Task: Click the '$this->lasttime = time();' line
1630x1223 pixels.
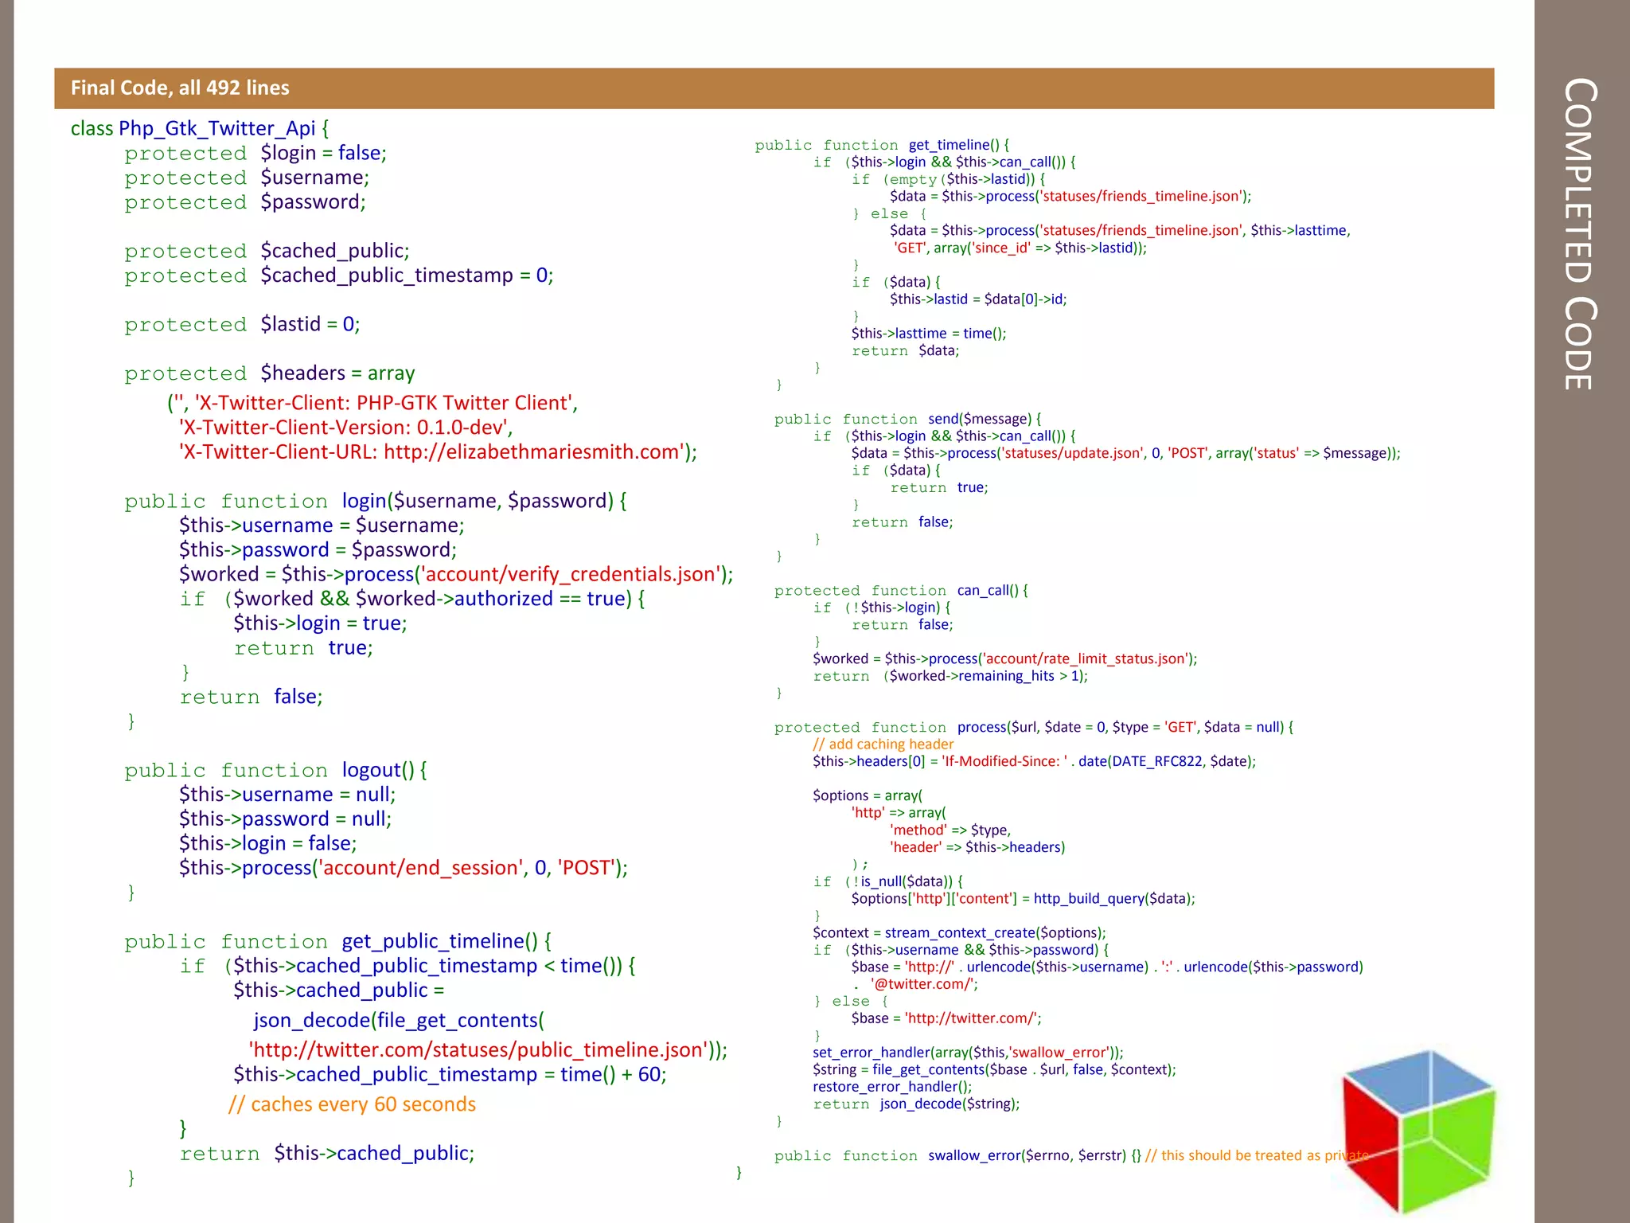Action: (x=928, y=334)
